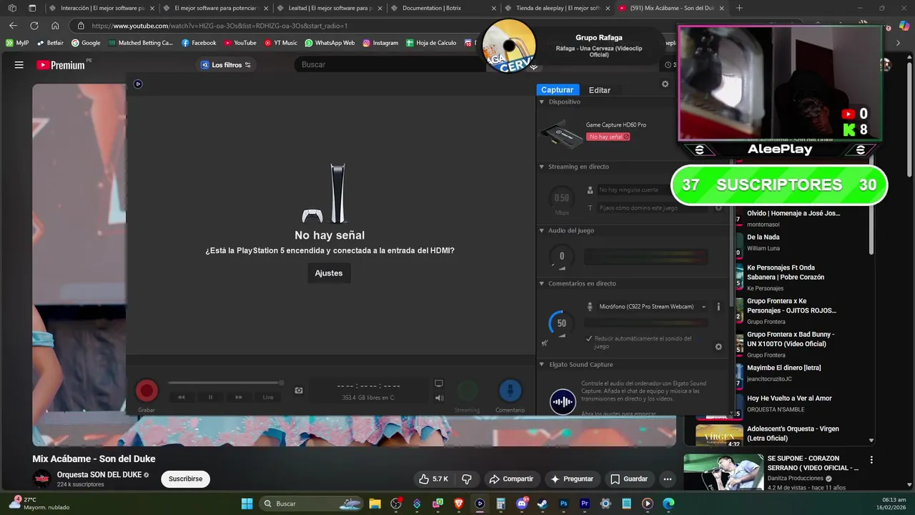
Task: Open Windows Start menu
Action: click(247, 504)
